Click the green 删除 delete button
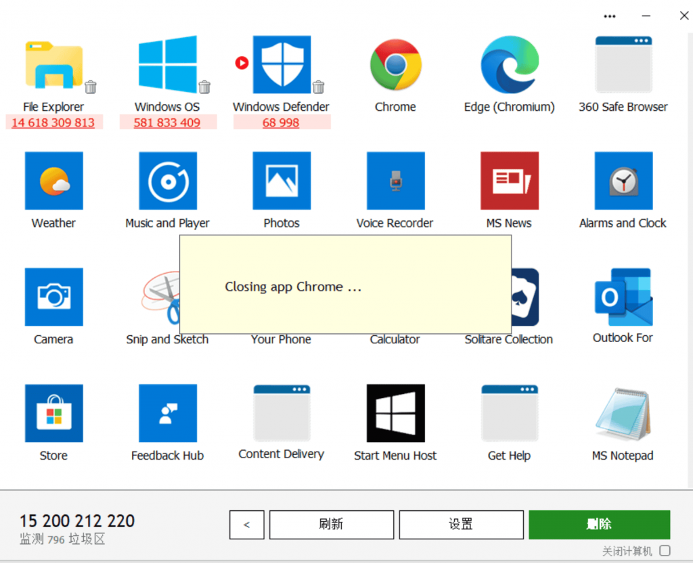 coord(598,524)
